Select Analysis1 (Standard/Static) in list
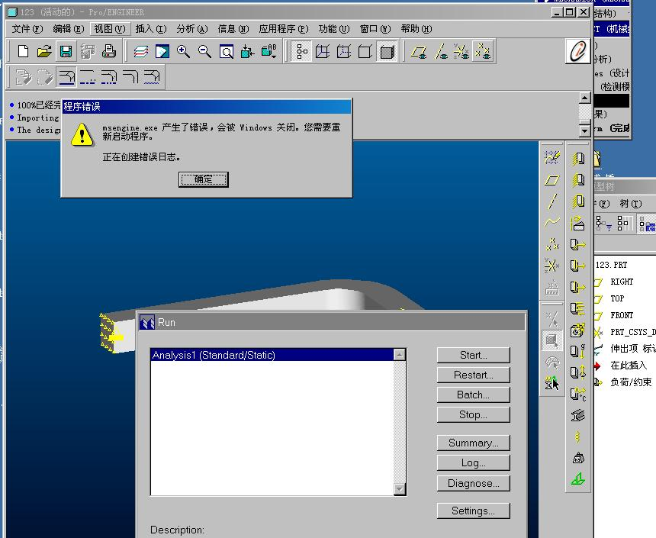This screenshot has height=538, width=656. (x=272, y=355)
